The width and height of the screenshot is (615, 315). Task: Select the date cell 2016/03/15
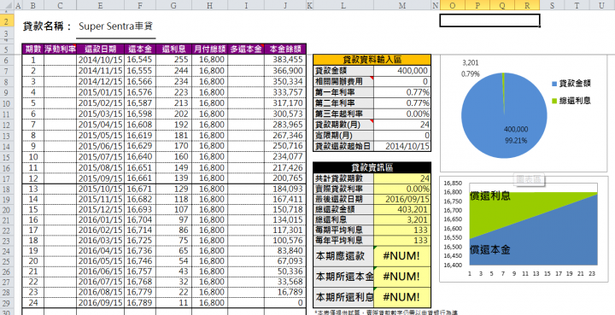point(101,241)
